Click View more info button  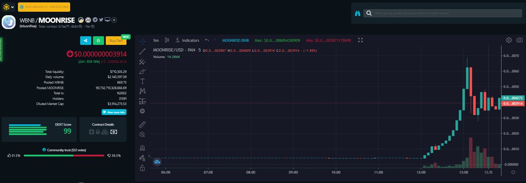pos(114,112)
